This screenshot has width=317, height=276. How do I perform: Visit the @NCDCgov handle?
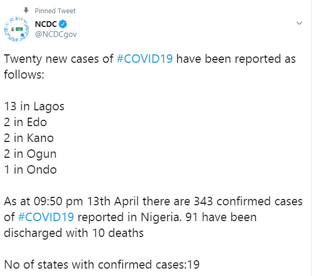tap(56, 34)
